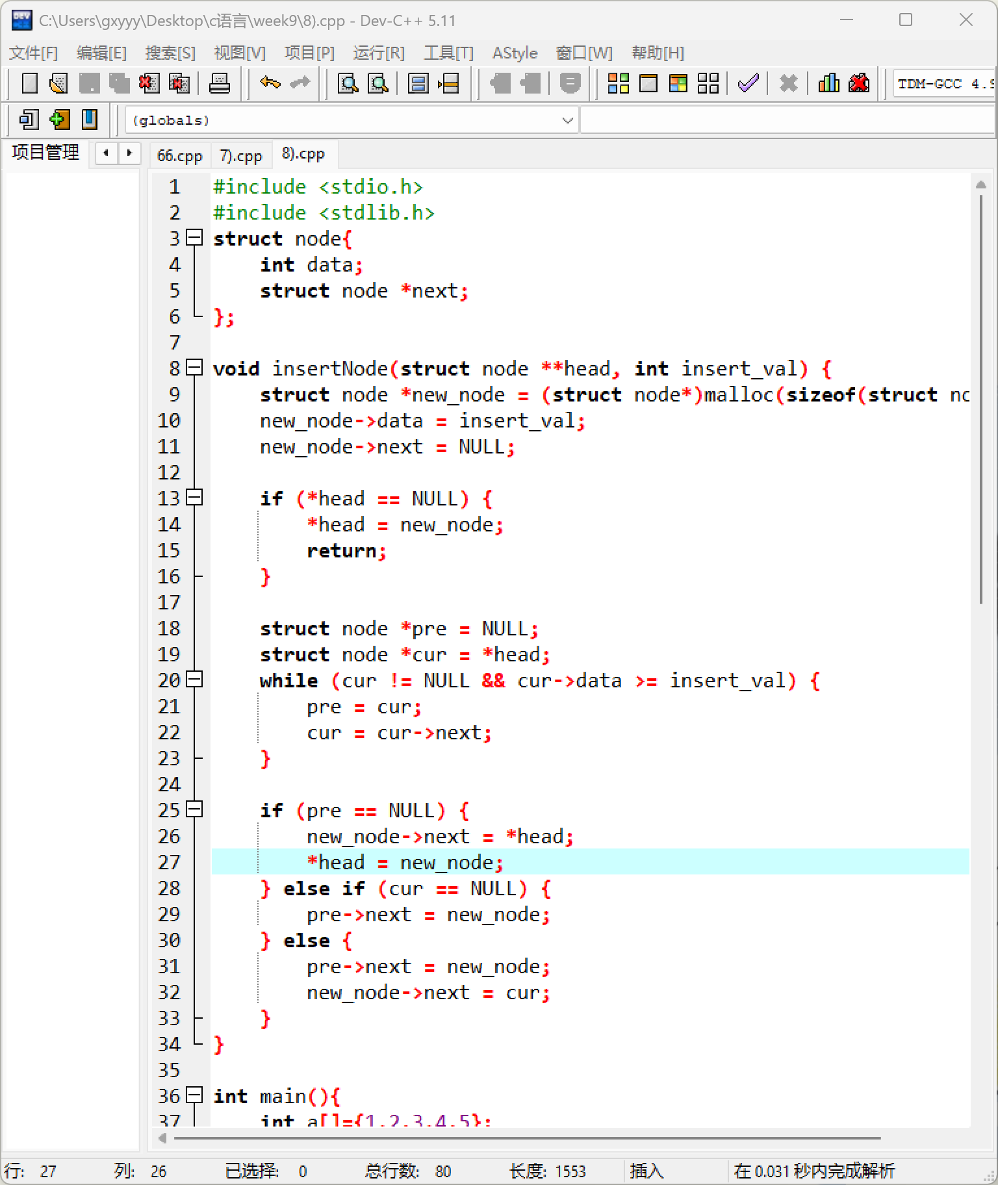Collapse the while loop fold at line 20
The image size is (998, 1185).
[194, 680]
